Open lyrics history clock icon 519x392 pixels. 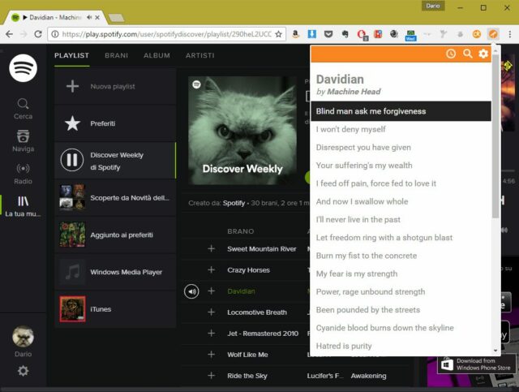click(x=451, y=54)
